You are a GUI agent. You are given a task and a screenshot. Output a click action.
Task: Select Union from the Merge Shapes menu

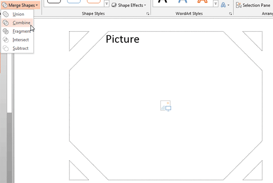(x=17, y=14)
